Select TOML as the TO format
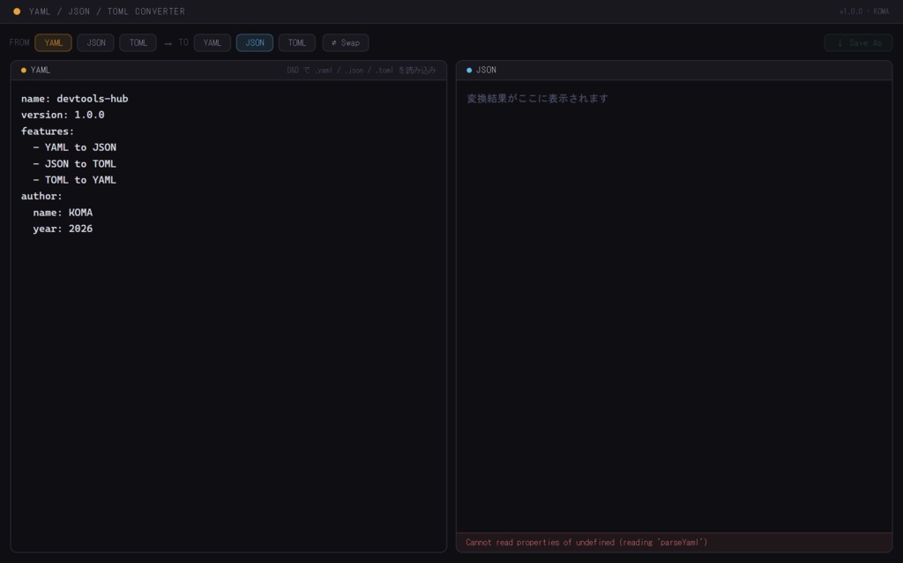 (x=296, y=42)
